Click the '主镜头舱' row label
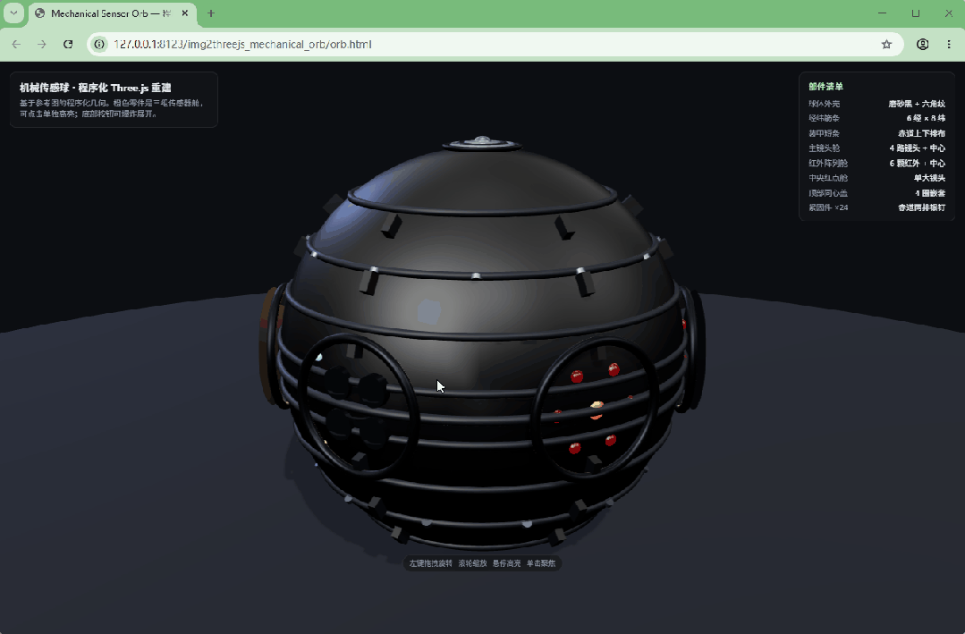Screen dimensions: 965x634 [x=824, y=148]
